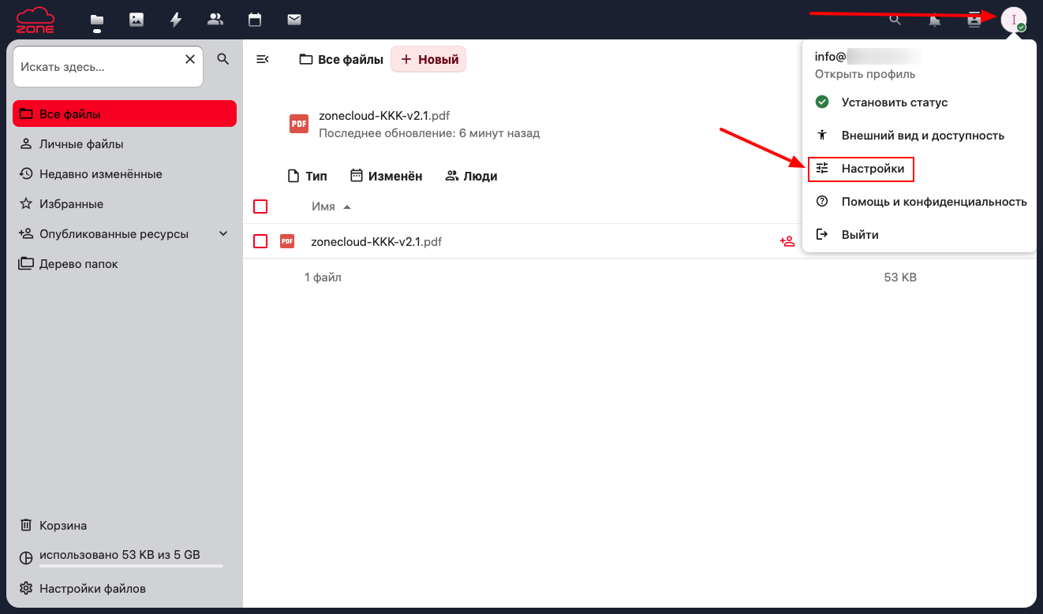Viewport: 1043px width, 614px height.
Task: Open the Изменён date filter dropdown
Action: (387, 176)
